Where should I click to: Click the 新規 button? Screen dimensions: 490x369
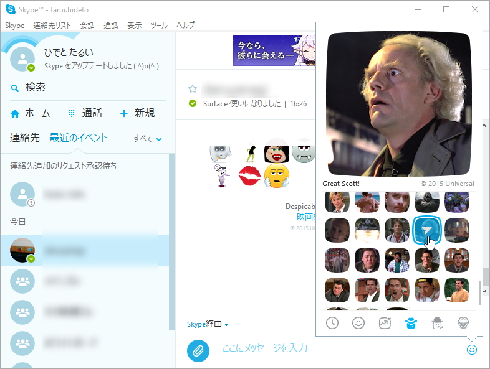145,113
